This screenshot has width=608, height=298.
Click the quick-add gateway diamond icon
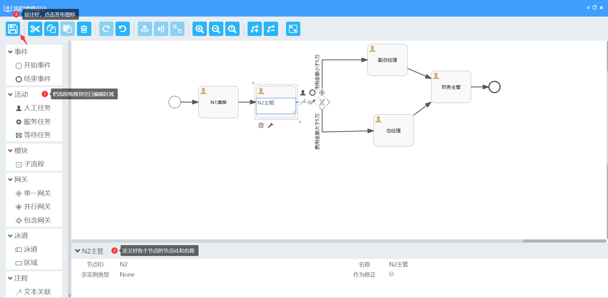pos(322,93)
